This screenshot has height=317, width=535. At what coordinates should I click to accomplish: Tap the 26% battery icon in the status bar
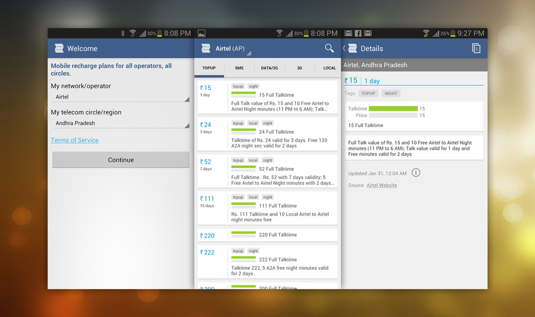coord(453,33)
